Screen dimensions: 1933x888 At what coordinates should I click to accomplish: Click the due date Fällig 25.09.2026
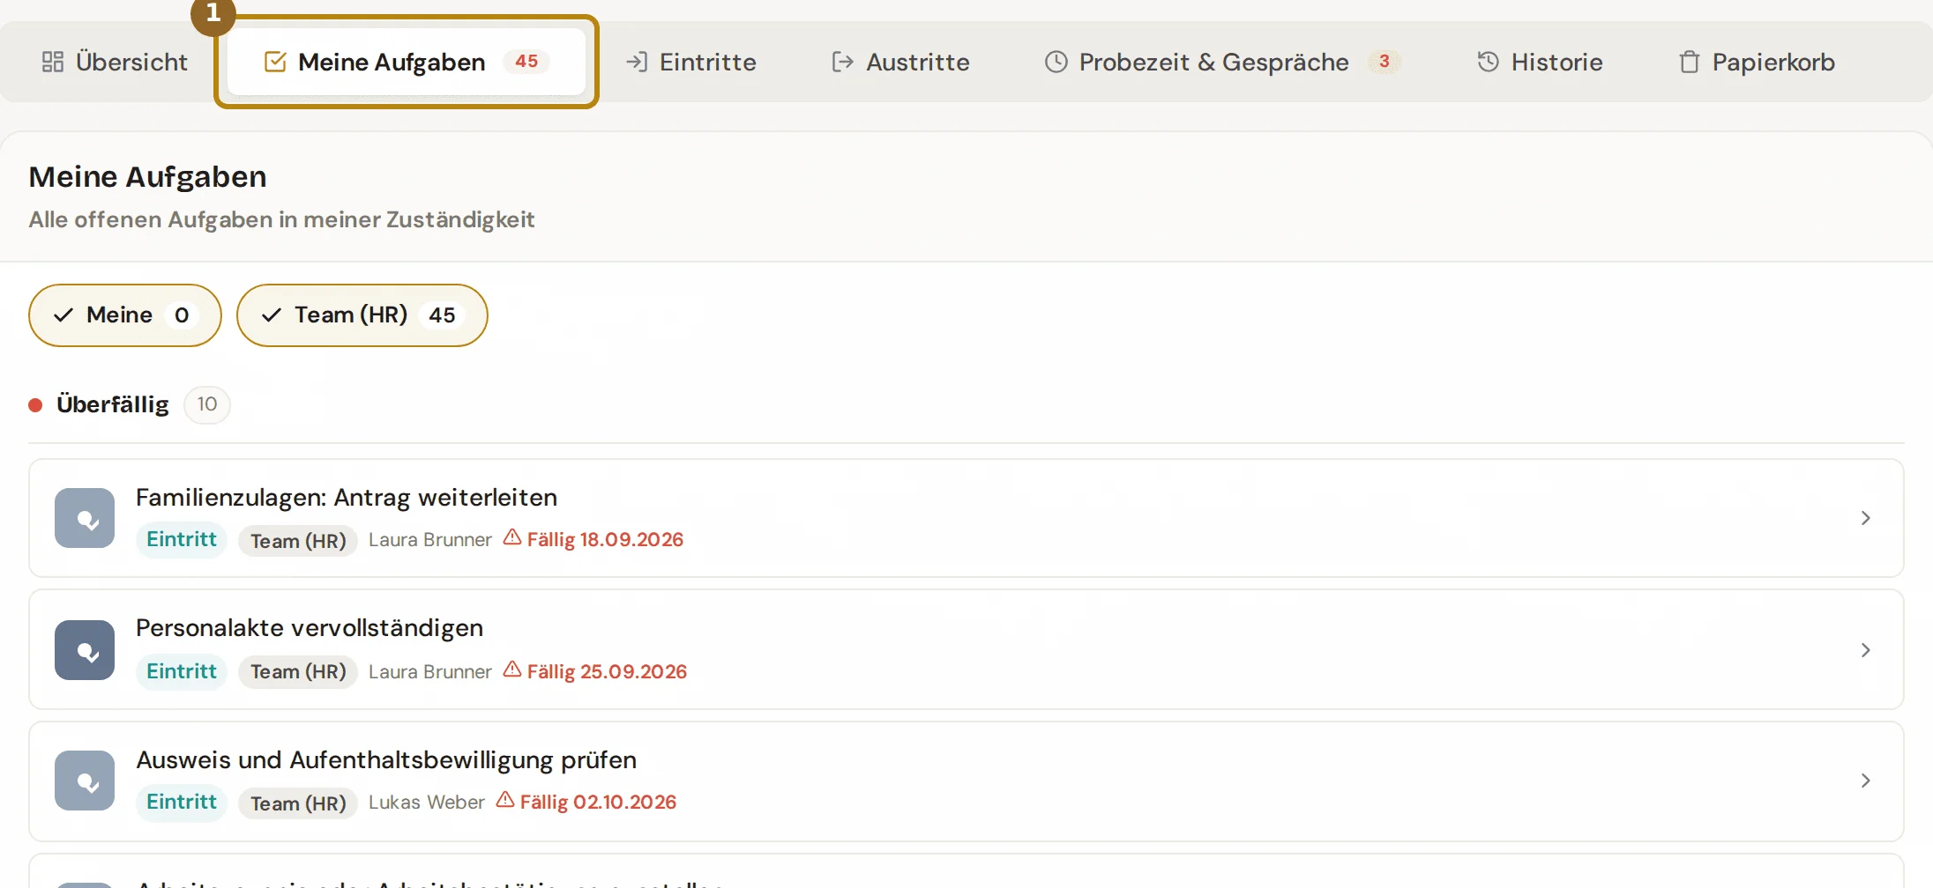click(607, 672)
